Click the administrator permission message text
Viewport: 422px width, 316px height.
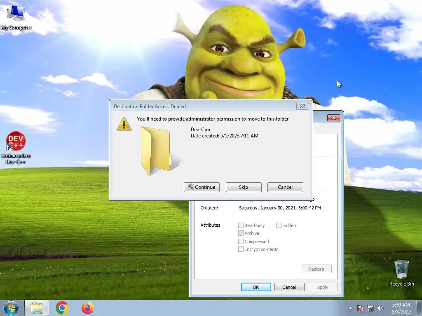(213, 119)
